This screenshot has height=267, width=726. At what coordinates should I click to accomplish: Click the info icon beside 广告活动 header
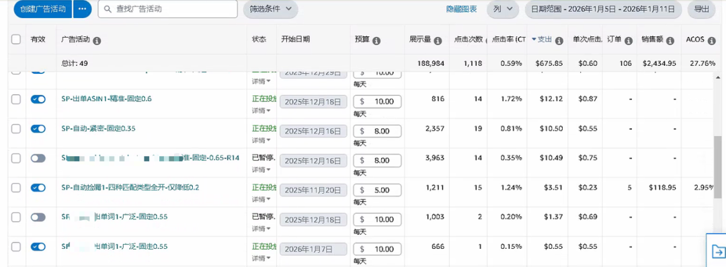(x=97, y=41)
